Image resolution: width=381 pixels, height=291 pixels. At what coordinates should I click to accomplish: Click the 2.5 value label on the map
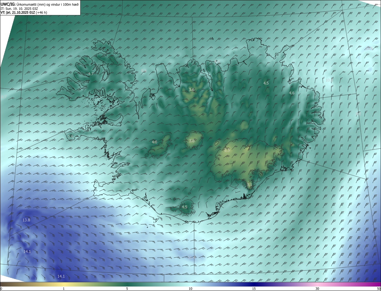[227, 150]
